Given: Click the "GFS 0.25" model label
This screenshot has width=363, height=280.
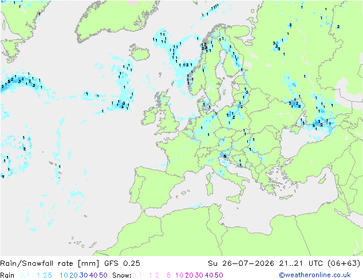Looking at the screenshot, I should pos(122,263).
